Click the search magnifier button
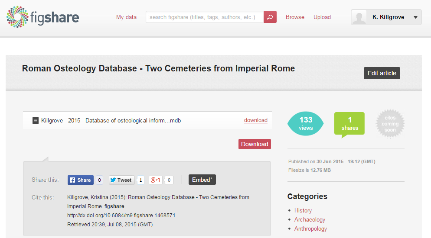The height and width of the screenshot is (238, 431). [270, 17]
